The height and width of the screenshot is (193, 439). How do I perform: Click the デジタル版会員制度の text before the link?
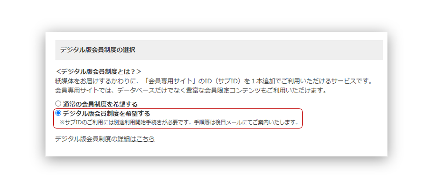pos(86,139)
